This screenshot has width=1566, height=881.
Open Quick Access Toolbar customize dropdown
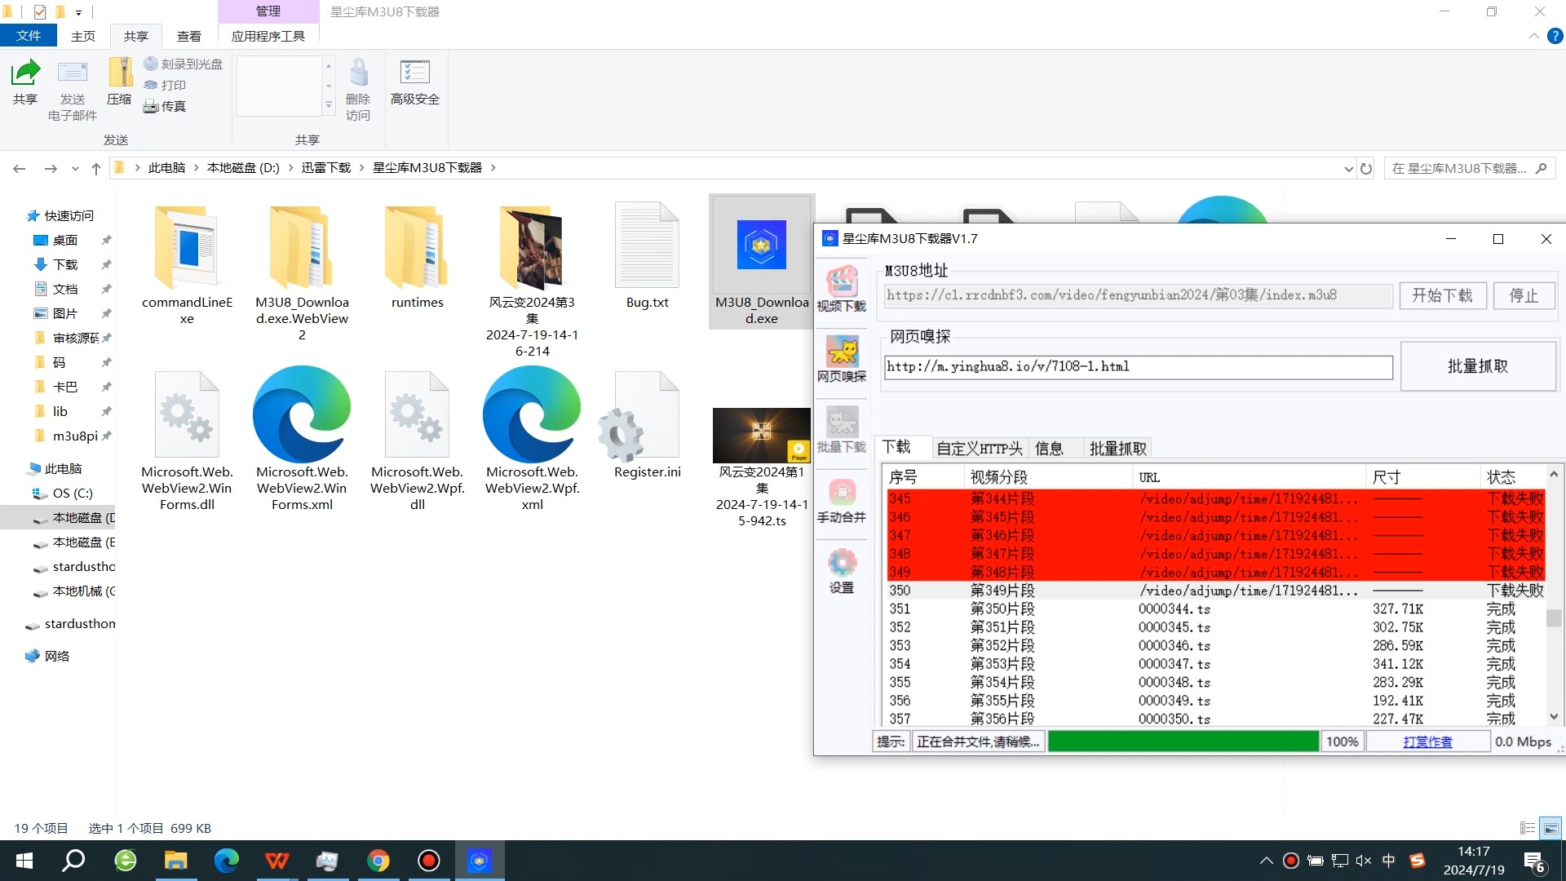[x=78, y=12]
